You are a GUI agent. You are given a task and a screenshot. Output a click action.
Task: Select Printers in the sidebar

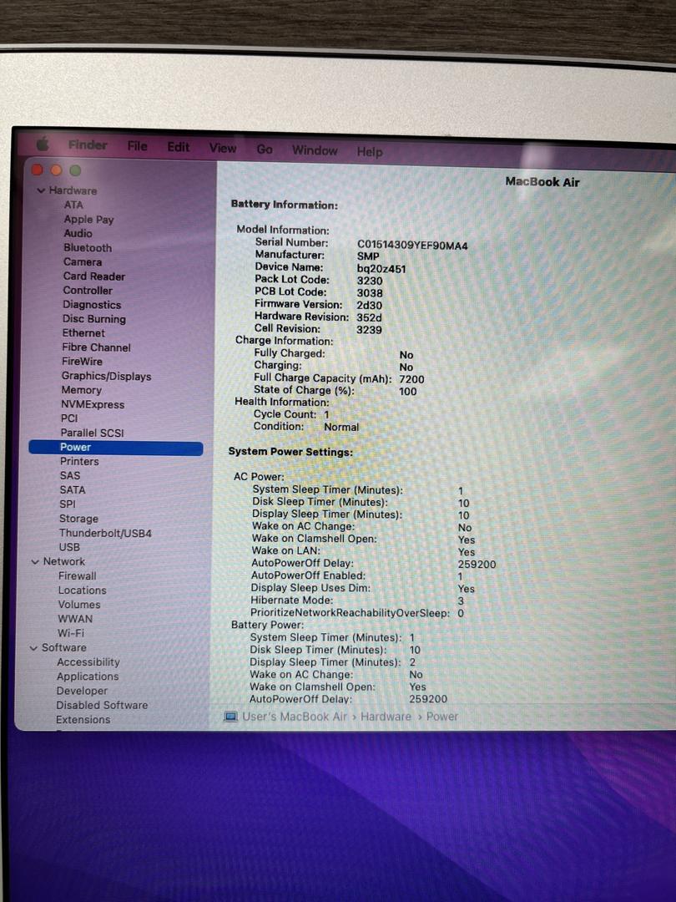[x=79, y=461]
